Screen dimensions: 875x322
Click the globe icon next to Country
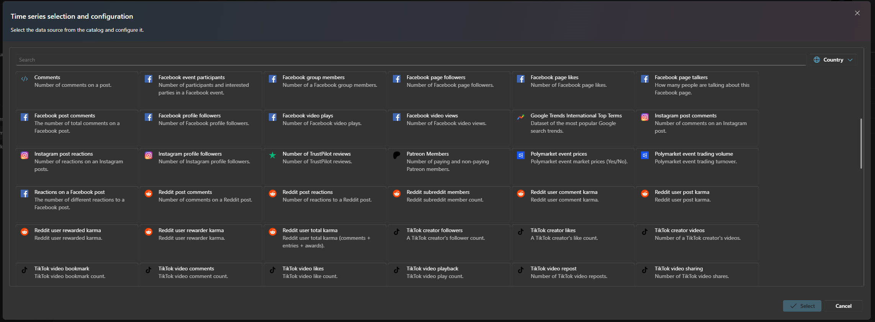point(817,60)
